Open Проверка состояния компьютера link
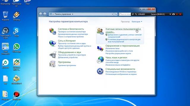The image size is (190, 106). [72, 32]
